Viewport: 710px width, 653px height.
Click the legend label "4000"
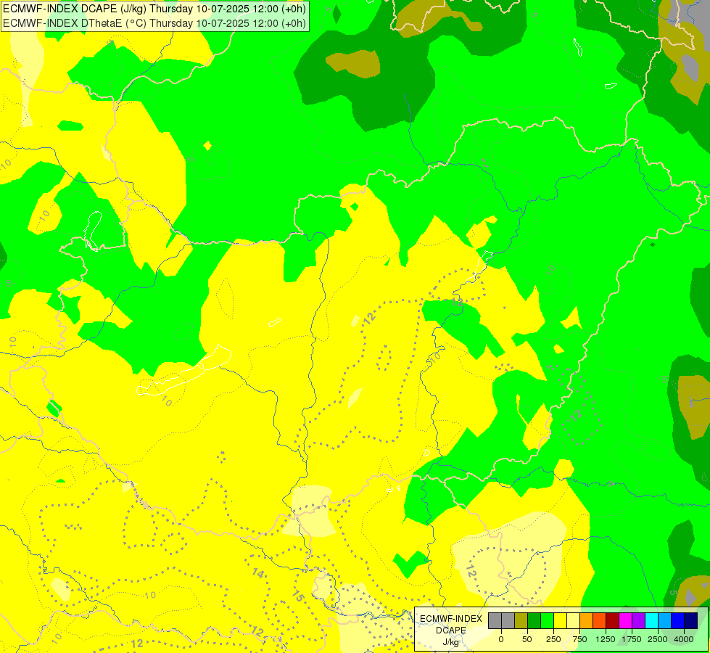[684, 639]
